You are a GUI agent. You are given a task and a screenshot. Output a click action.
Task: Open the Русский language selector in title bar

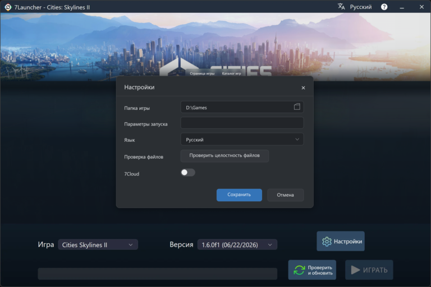(x=360, y=7)
